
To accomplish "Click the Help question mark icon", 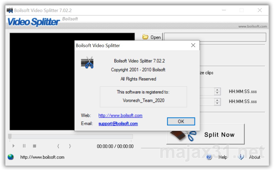I will [x=209, y=157].
